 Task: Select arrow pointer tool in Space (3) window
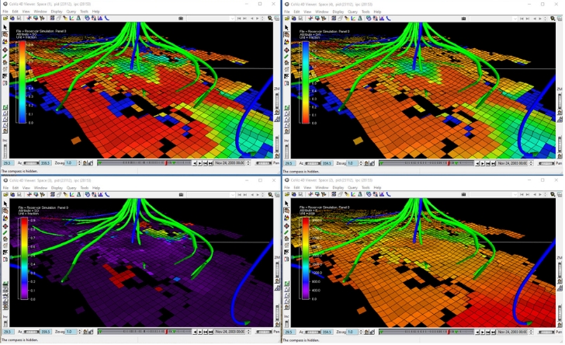coord(5,204)
